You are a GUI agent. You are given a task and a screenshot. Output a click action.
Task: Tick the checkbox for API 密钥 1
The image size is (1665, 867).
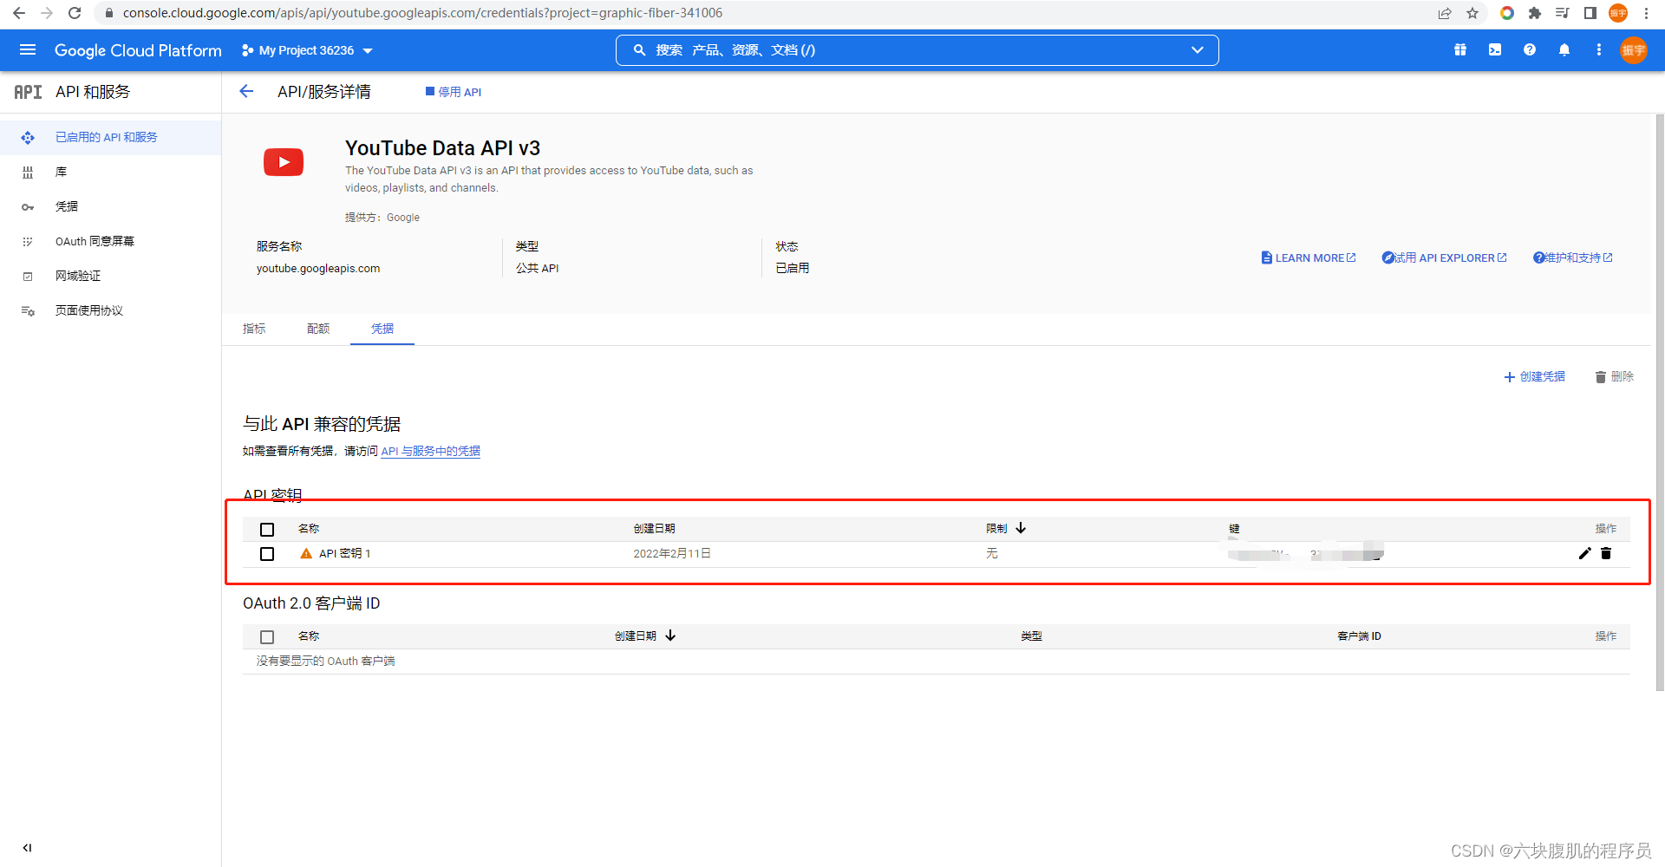point(267,553)
